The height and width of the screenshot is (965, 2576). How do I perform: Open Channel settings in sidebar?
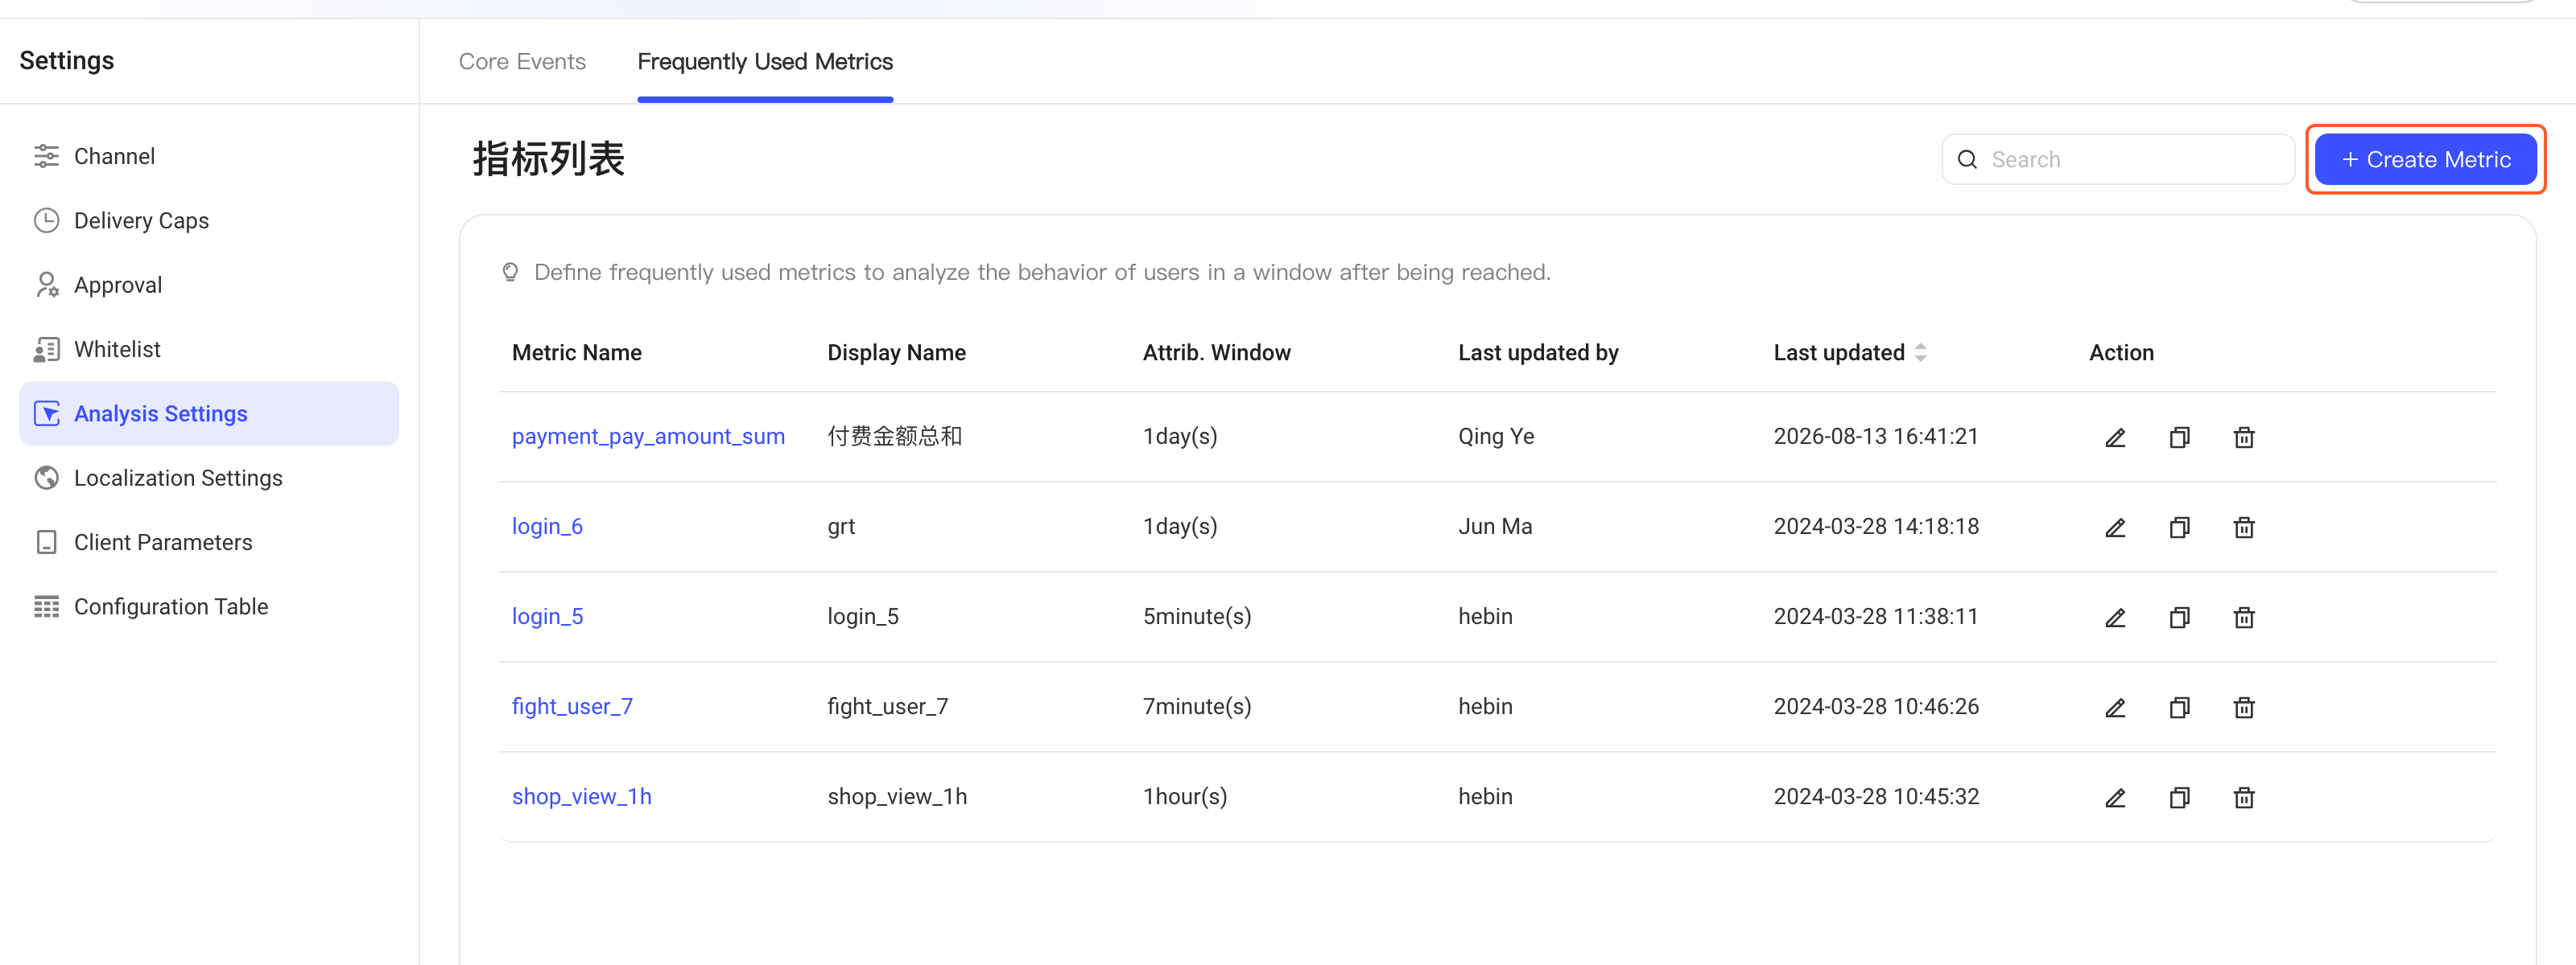pos(209,156)
